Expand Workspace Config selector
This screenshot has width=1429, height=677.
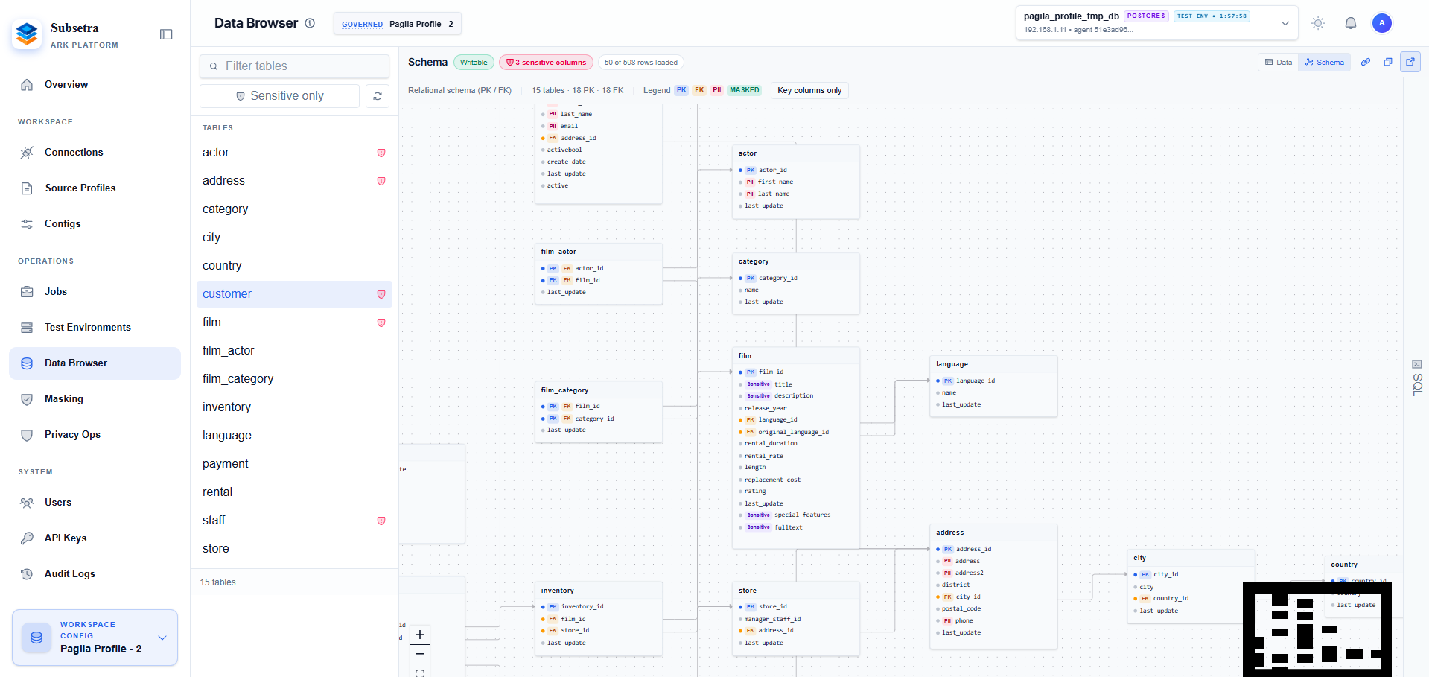(95, 638)
